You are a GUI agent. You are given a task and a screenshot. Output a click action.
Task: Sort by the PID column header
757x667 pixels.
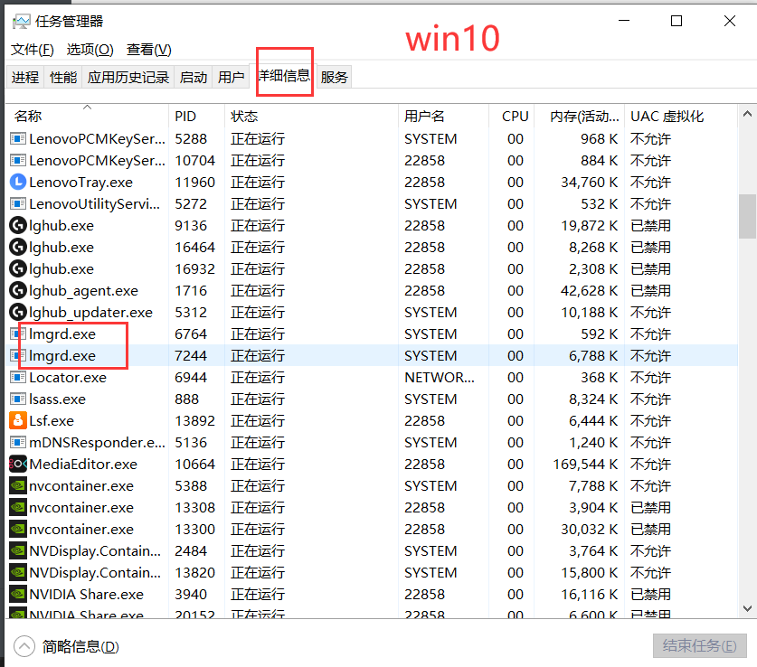(197, 116)
